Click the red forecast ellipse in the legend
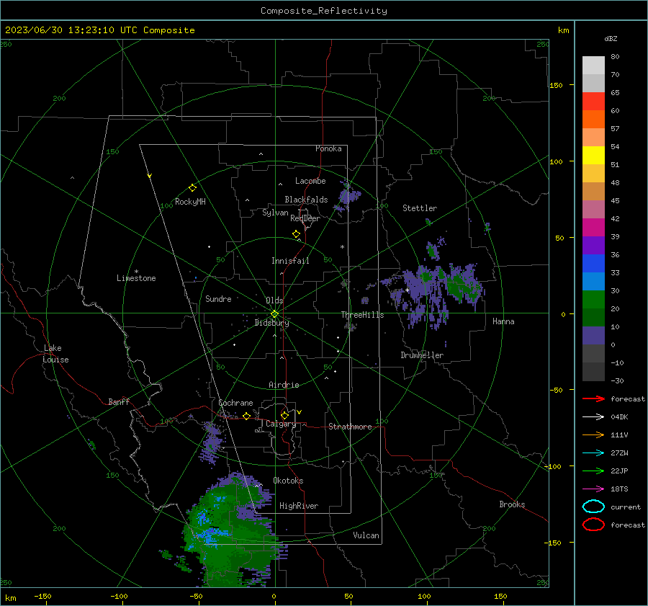Viewport: 648px width, 606px height. tap(593, 525)
